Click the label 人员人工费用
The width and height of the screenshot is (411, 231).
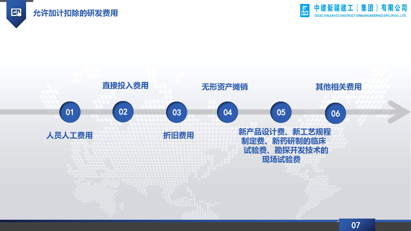coord(69,135)
